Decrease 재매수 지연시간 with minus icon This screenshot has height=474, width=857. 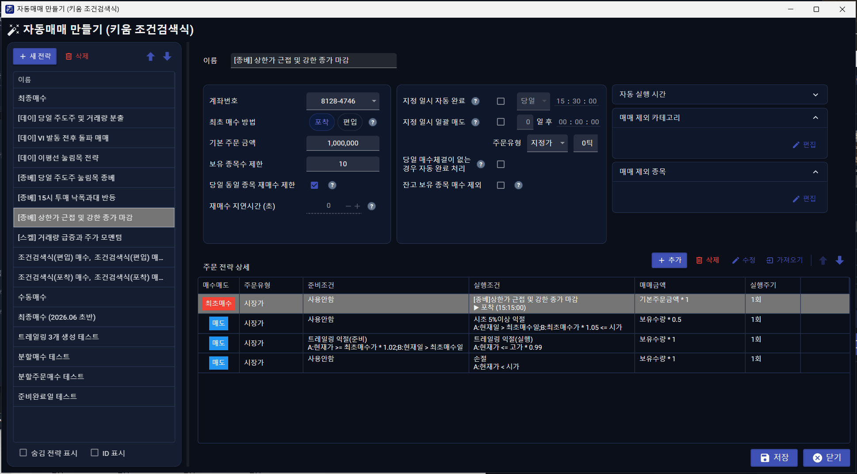pos(348,206)
